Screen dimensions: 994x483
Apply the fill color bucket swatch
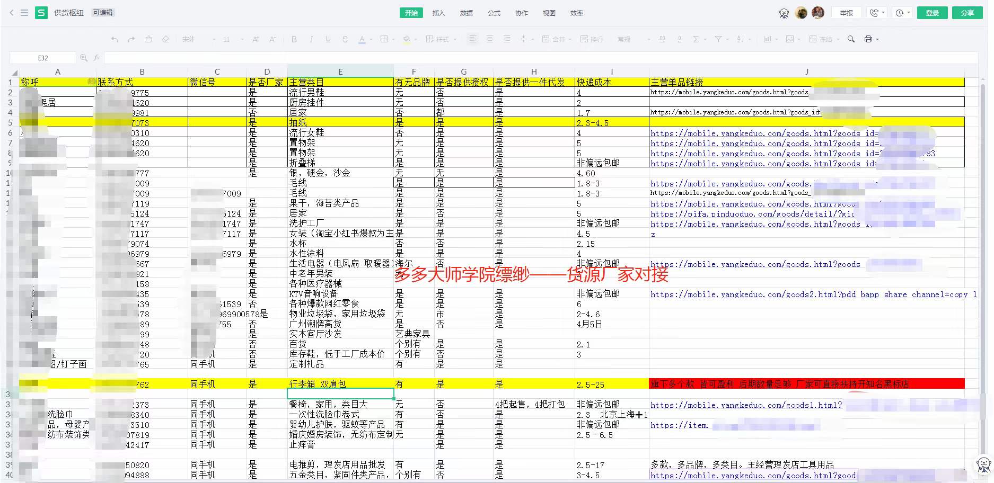pyautogui.click(x=407, y=39)
